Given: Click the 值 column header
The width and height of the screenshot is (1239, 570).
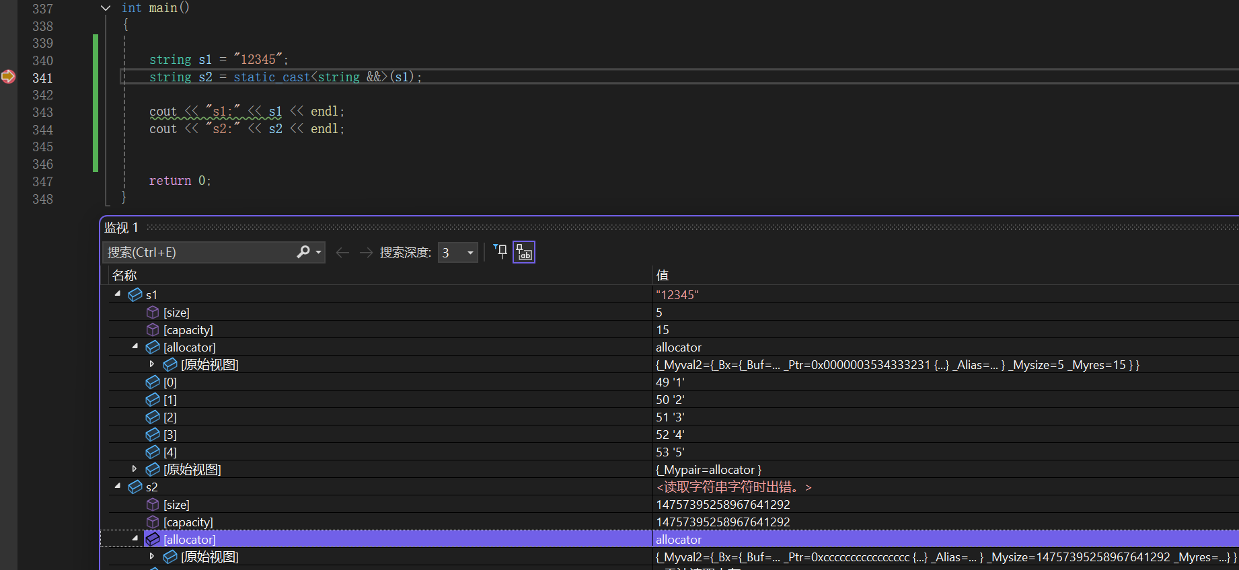Looking at the screenshot, I should pos(663,275).
